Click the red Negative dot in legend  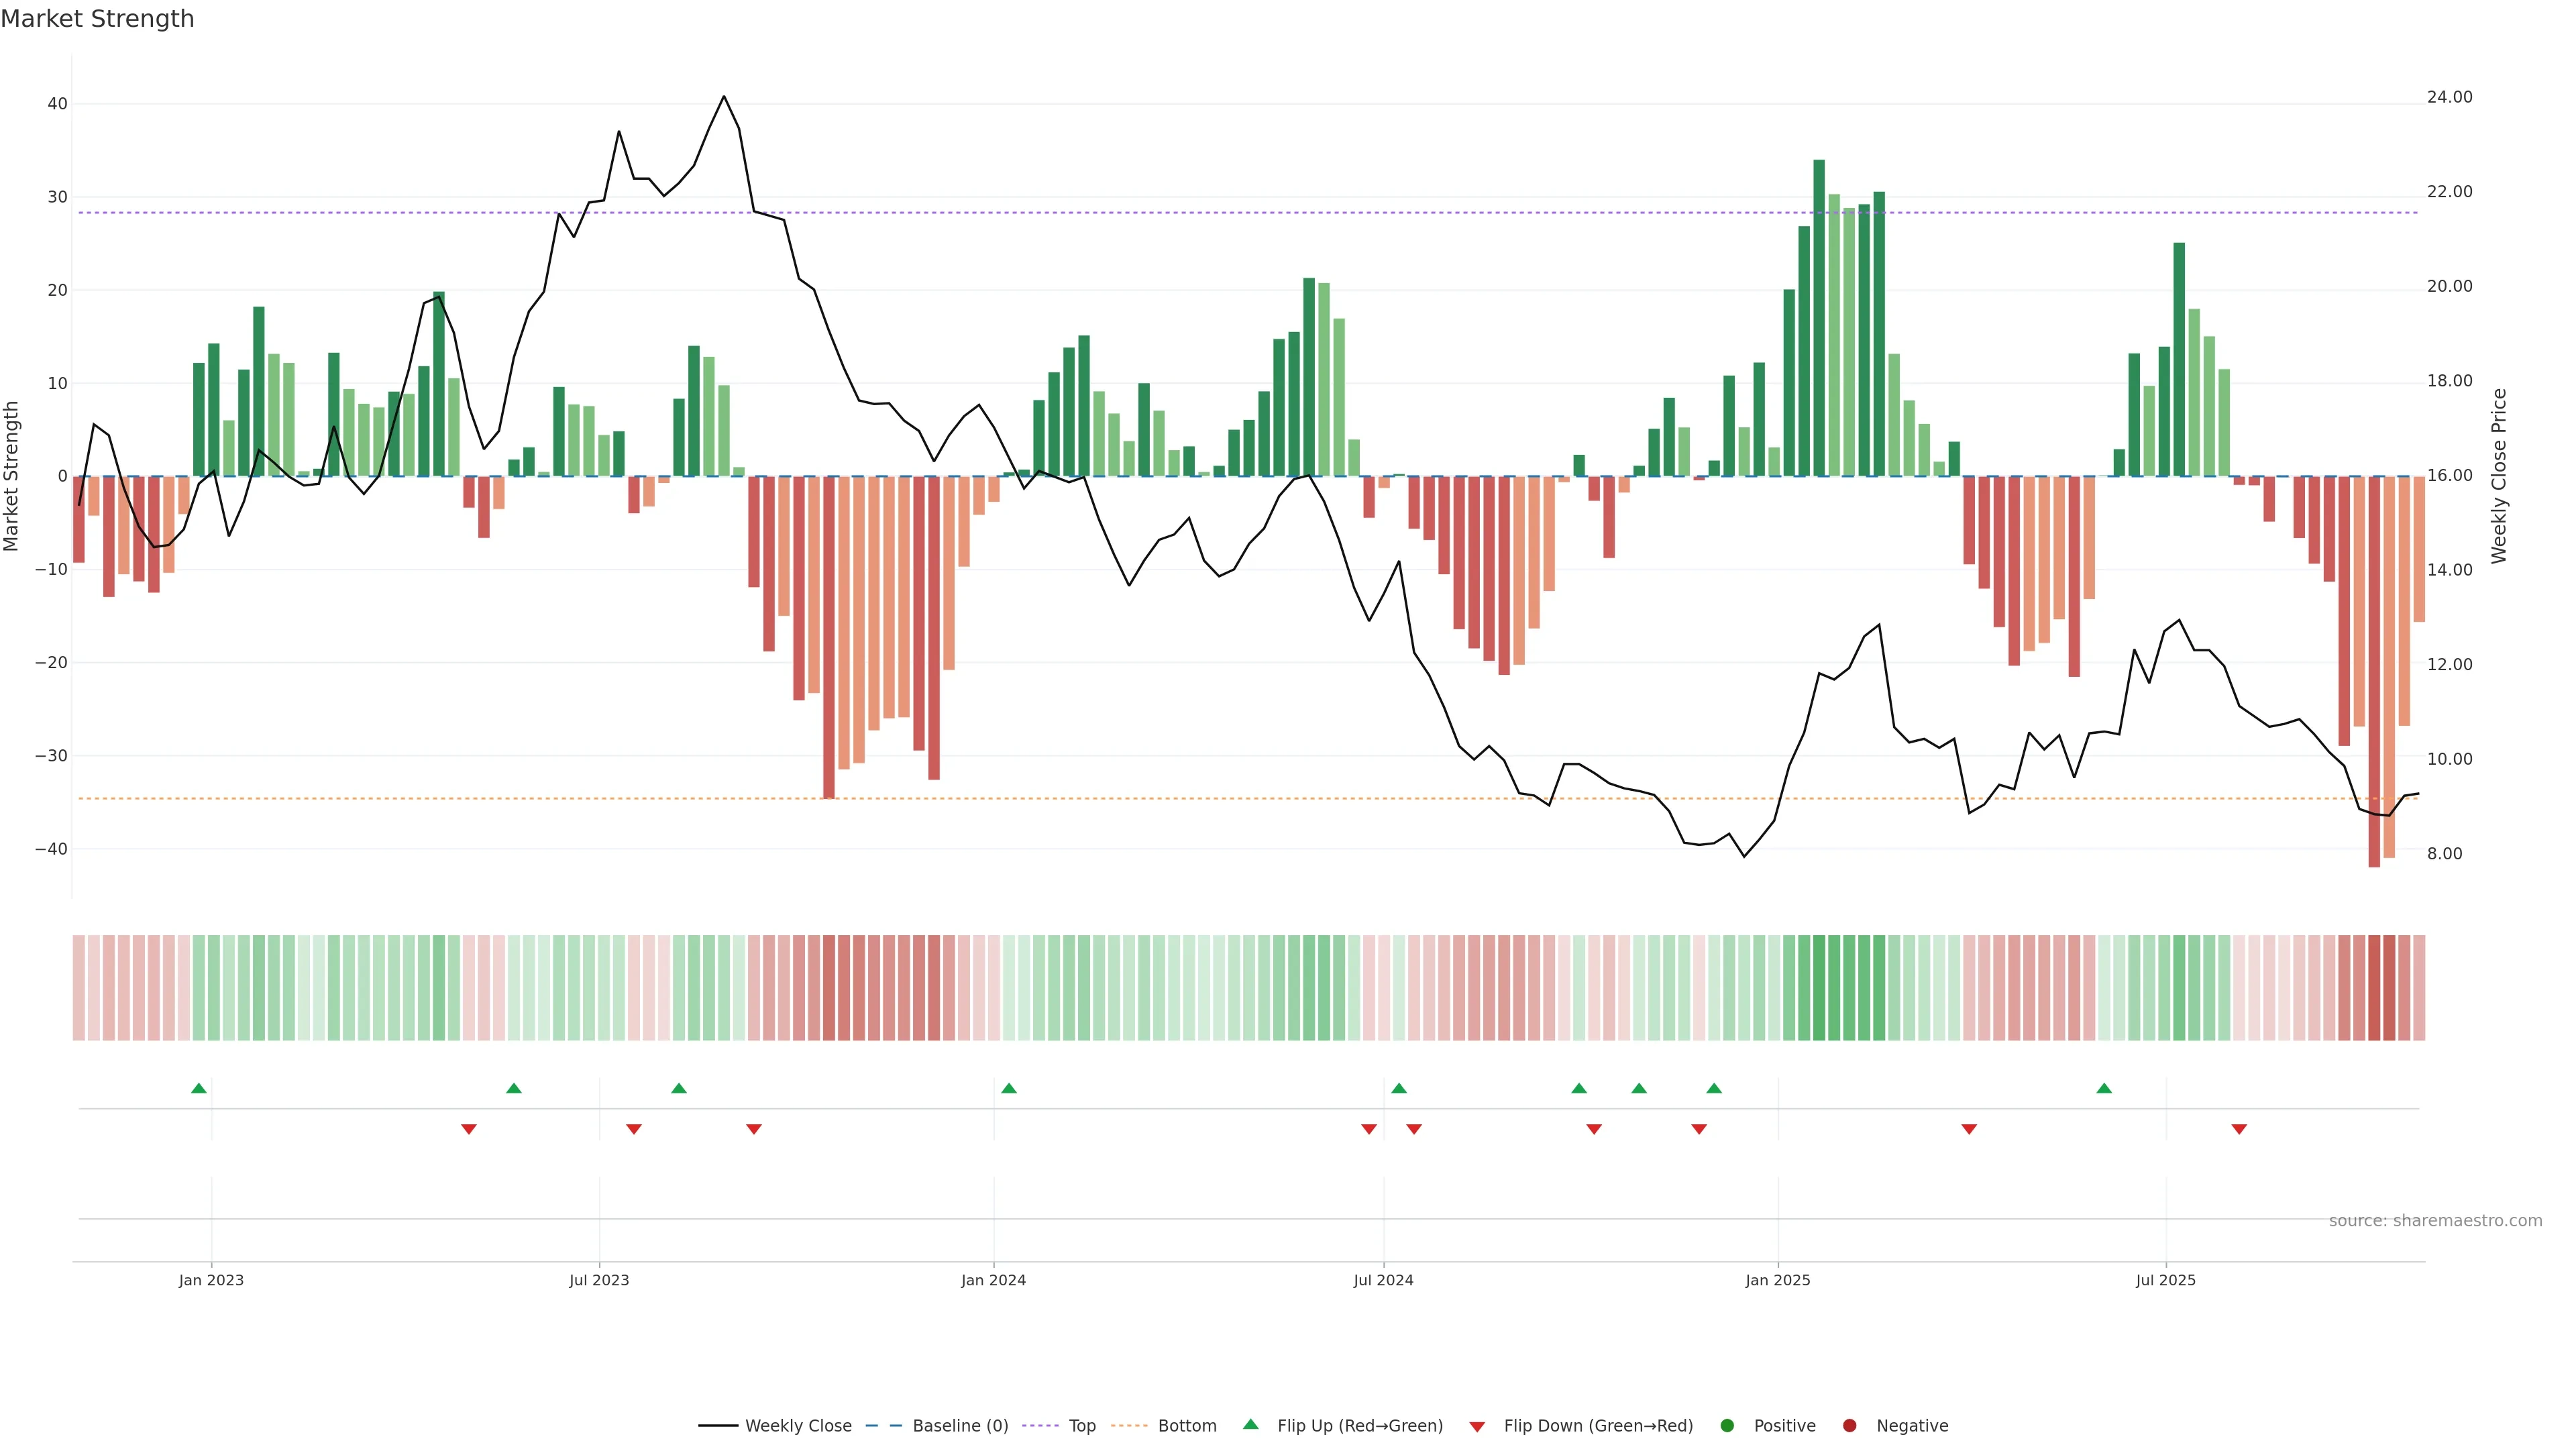pos(1849,1426)
